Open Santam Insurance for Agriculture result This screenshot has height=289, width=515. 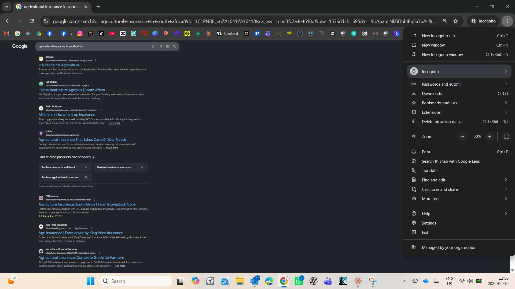[59, 65]
